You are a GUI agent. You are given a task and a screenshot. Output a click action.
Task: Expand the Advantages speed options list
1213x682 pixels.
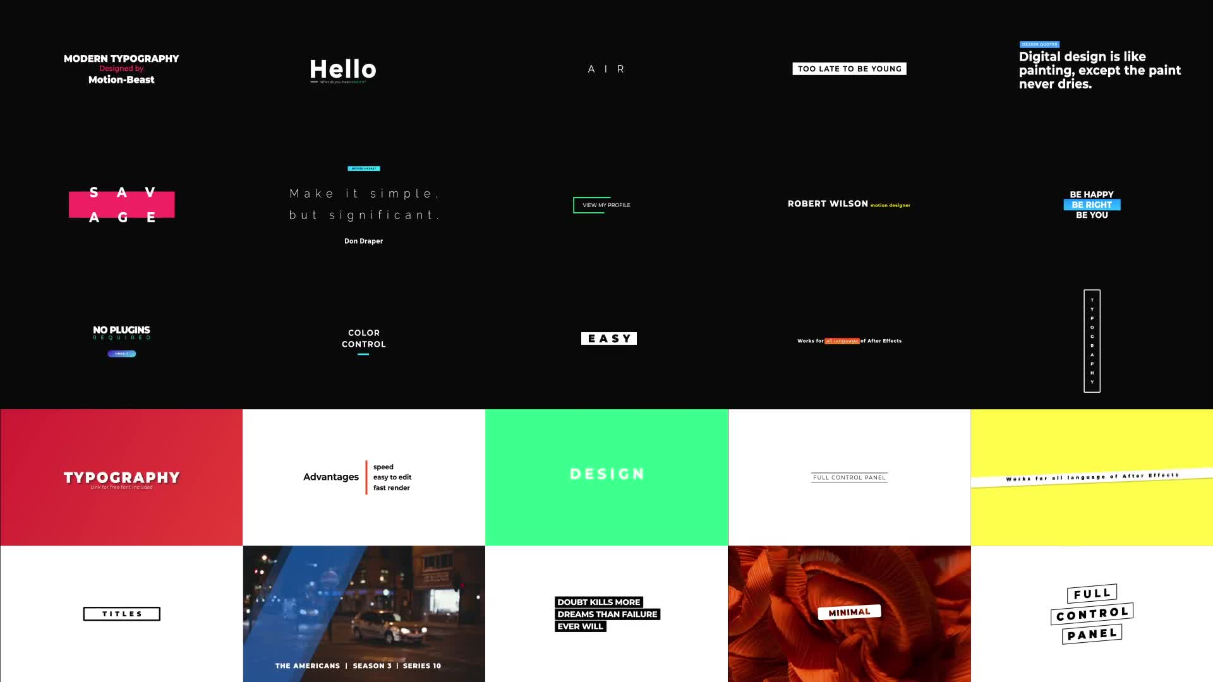click(x=382, y=467)
